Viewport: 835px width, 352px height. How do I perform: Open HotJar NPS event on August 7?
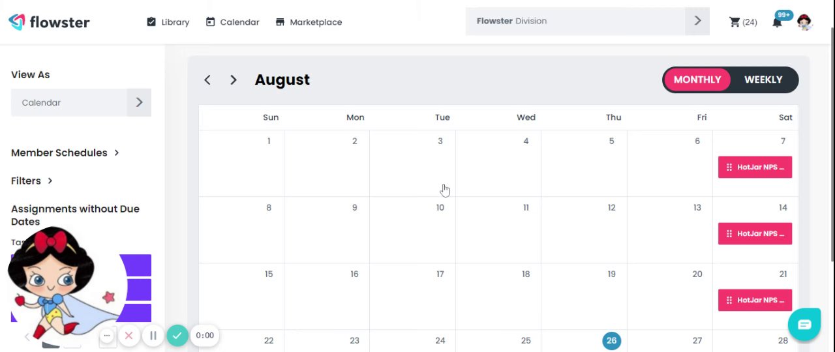(755, 167)
